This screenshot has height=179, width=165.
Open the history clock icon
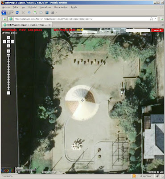(x=41, y=13)
